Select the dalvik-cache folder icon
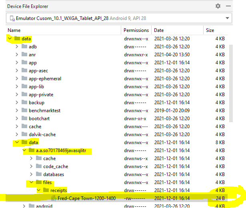 (x=24, y=134)
